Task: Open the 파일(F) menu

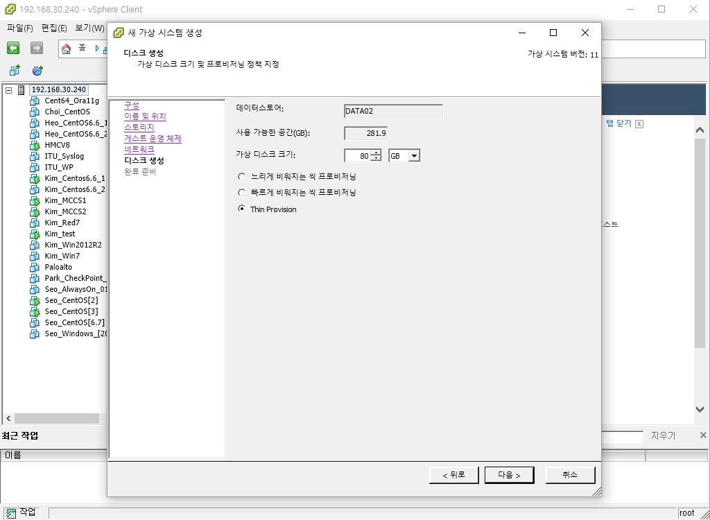Action: pyautogui.click(x=19, y=28)
